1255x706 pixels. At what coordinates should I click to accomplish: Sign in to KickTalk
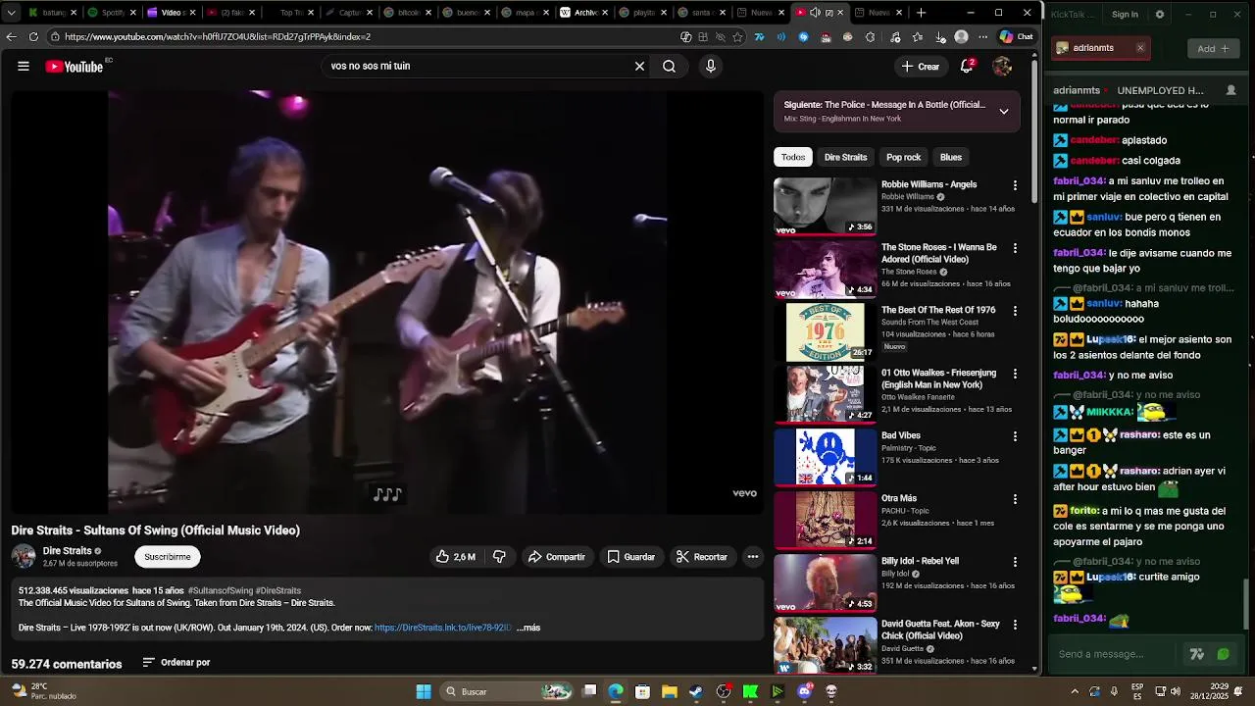click(x=1125, y=15)
